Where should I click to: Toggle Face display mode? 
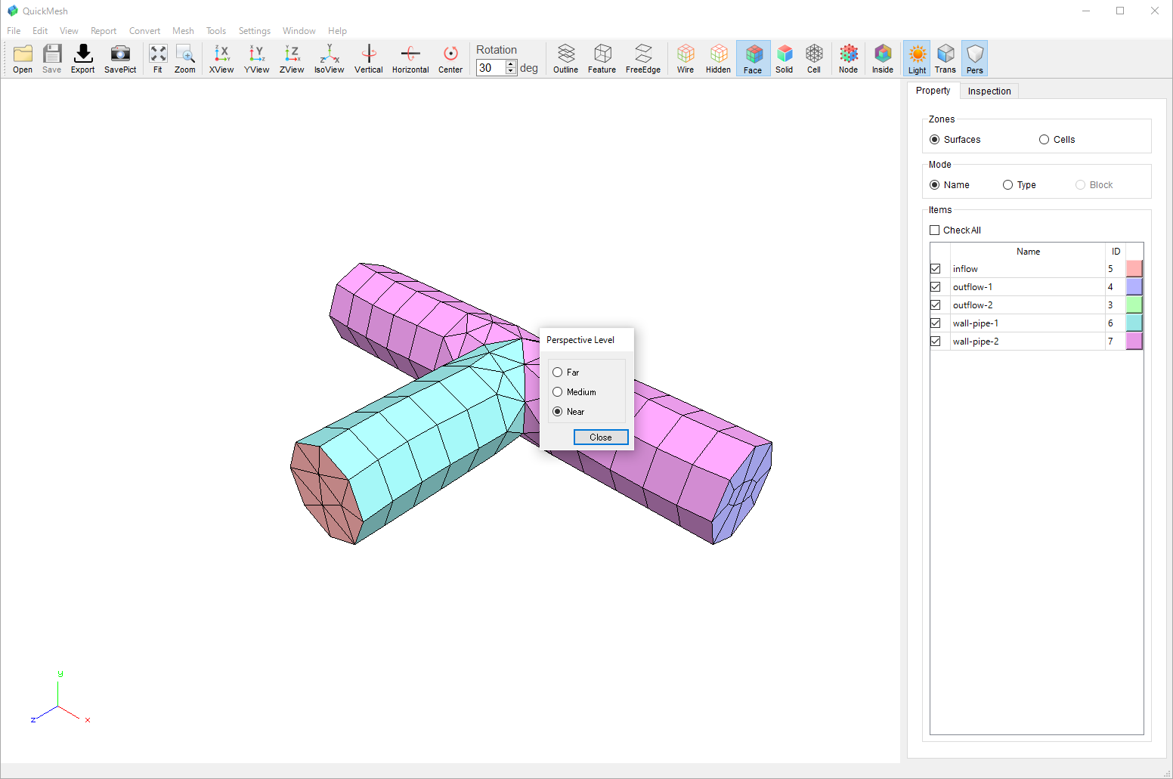(753, 58)
